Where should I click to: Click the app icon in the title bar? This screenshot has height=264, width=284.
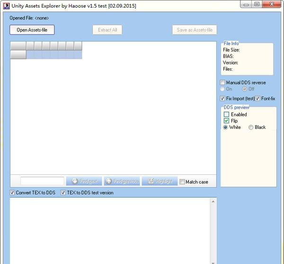(x=6, y=6)
